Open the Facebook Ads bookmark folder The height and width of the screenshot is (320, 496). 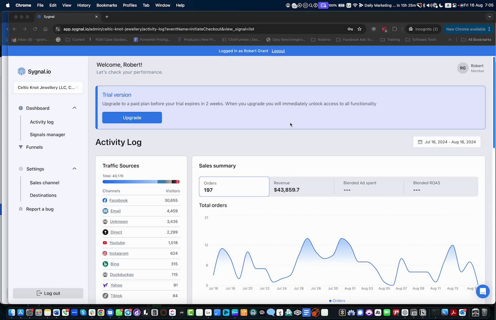click(355, 39)
